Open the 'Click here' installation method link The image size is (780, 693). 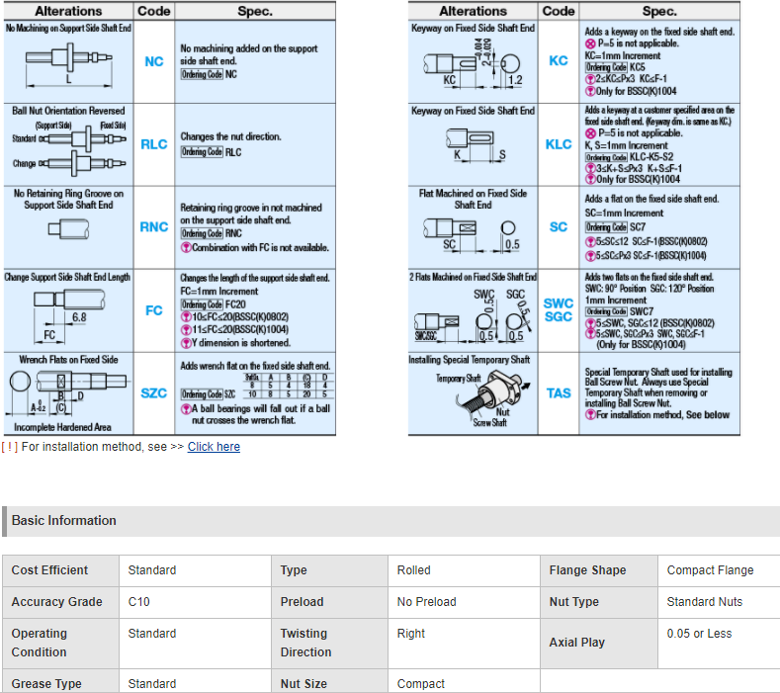(x=214, y=447)
